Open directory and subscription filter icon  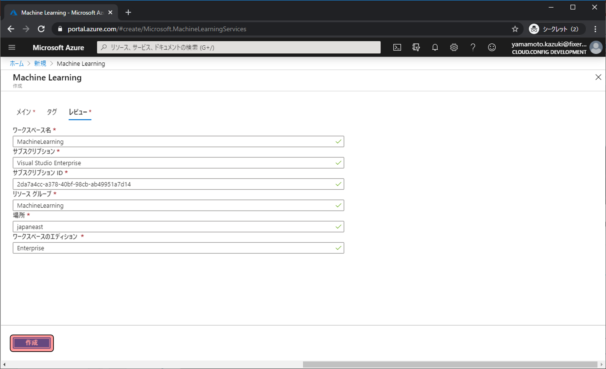416,48
